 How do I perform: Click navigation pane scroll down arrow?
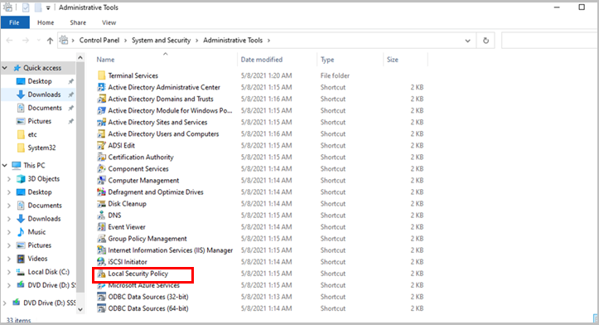[80, 310]
